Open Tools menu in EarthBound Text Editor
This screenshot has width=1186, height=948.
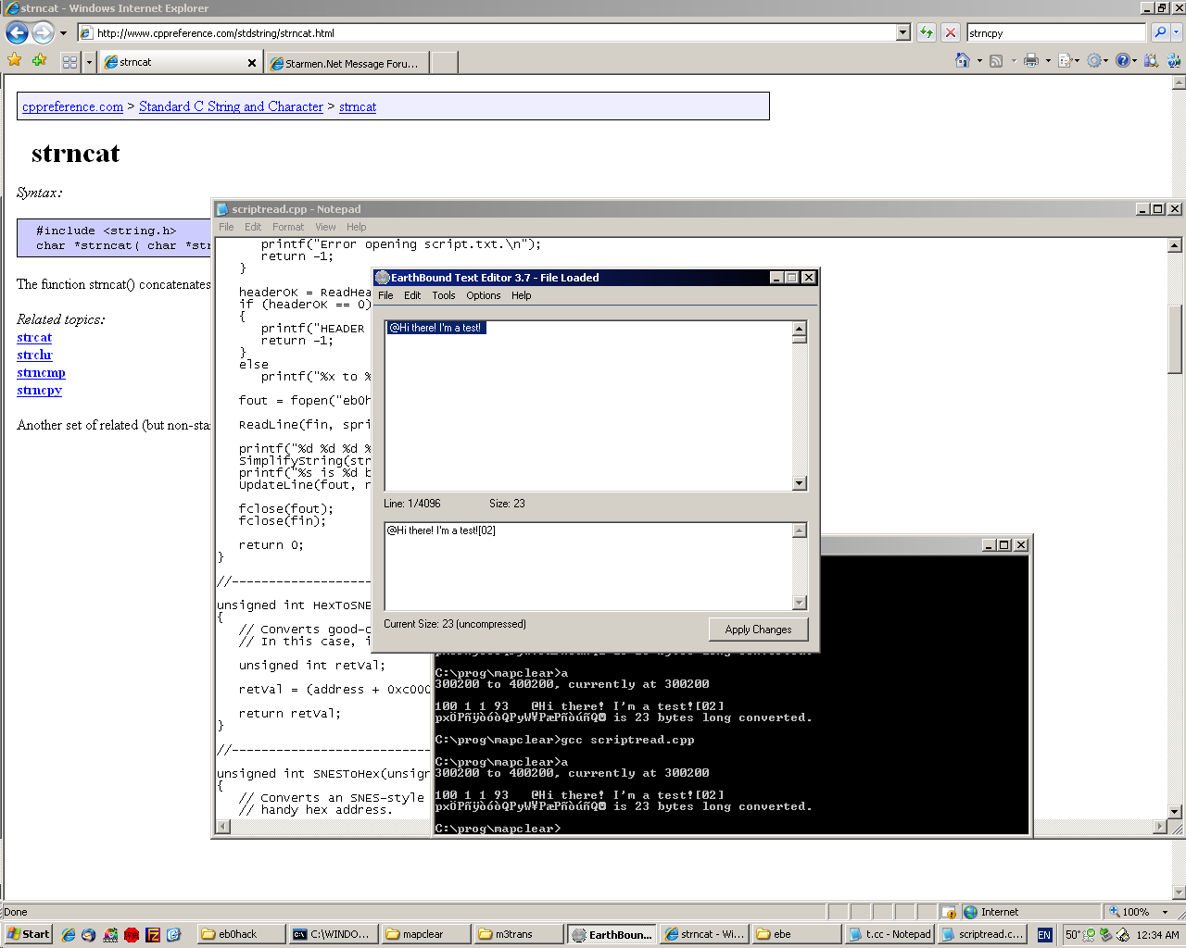[443, 295]
